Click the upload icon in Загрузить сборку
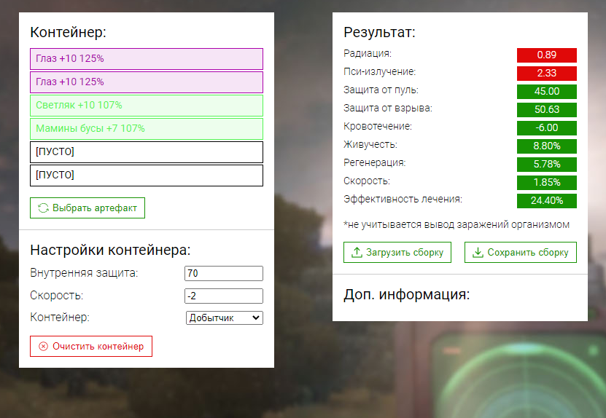The width and height of the screenshot is (606, 418). coord(357,253)
